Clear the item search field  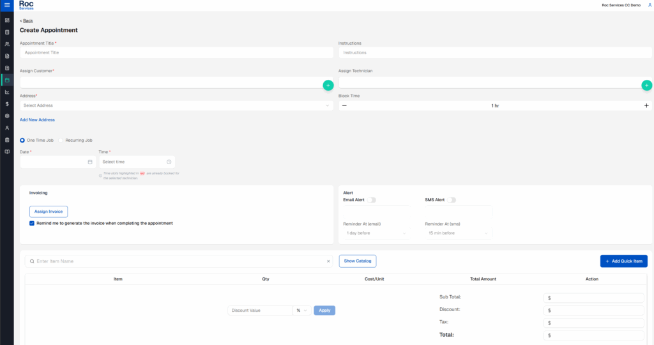328,261
